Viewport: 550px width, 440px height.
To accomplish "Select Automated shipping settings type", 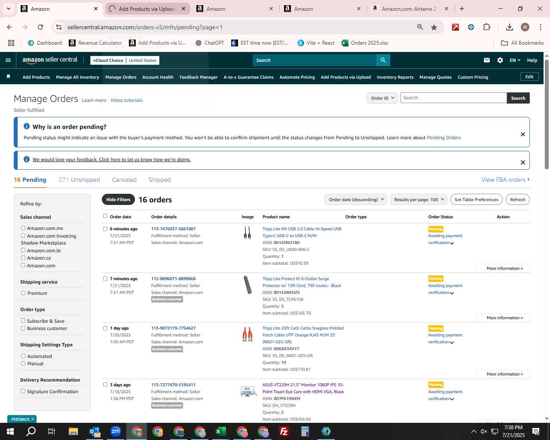I will click(x=23, y=356).
